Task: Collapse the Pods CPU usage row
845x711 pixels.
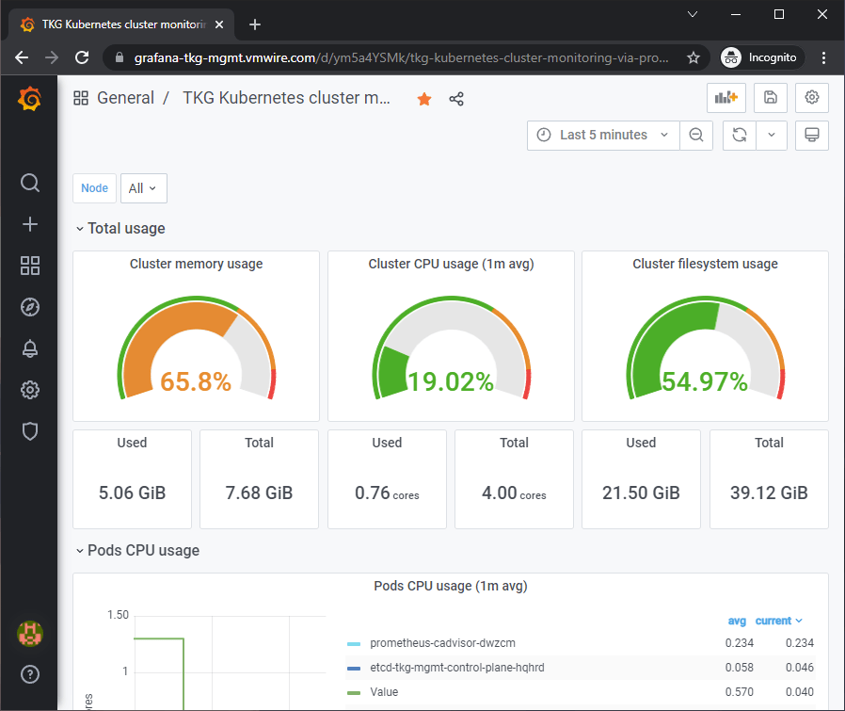Action: (142, 550)
